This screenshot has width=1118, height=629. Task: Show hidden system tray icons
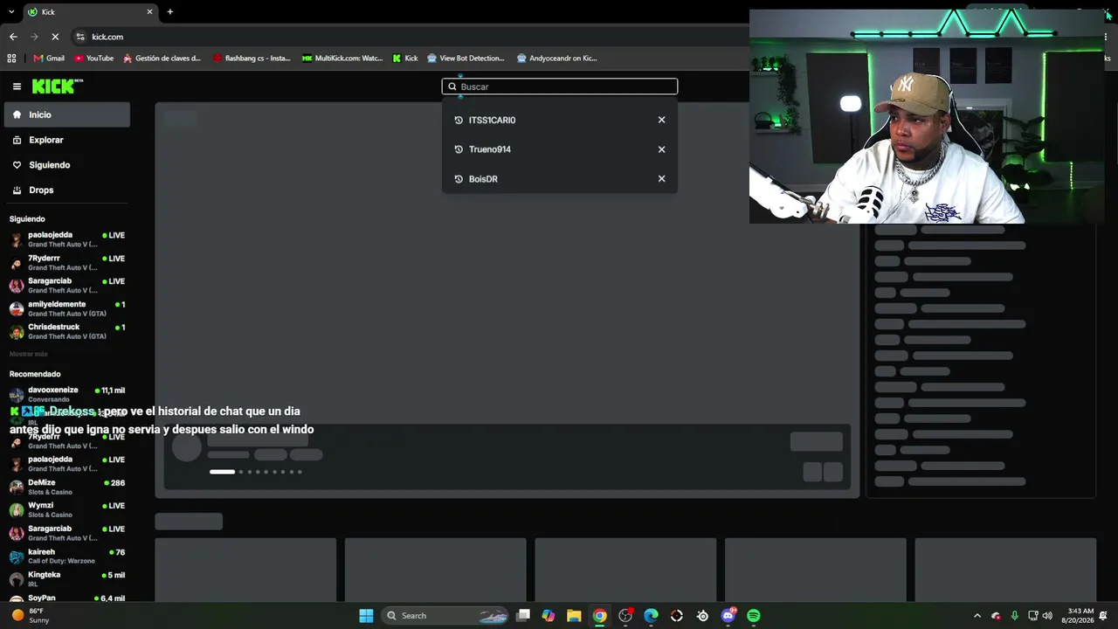pyautogui.click(x=977, y=616)
